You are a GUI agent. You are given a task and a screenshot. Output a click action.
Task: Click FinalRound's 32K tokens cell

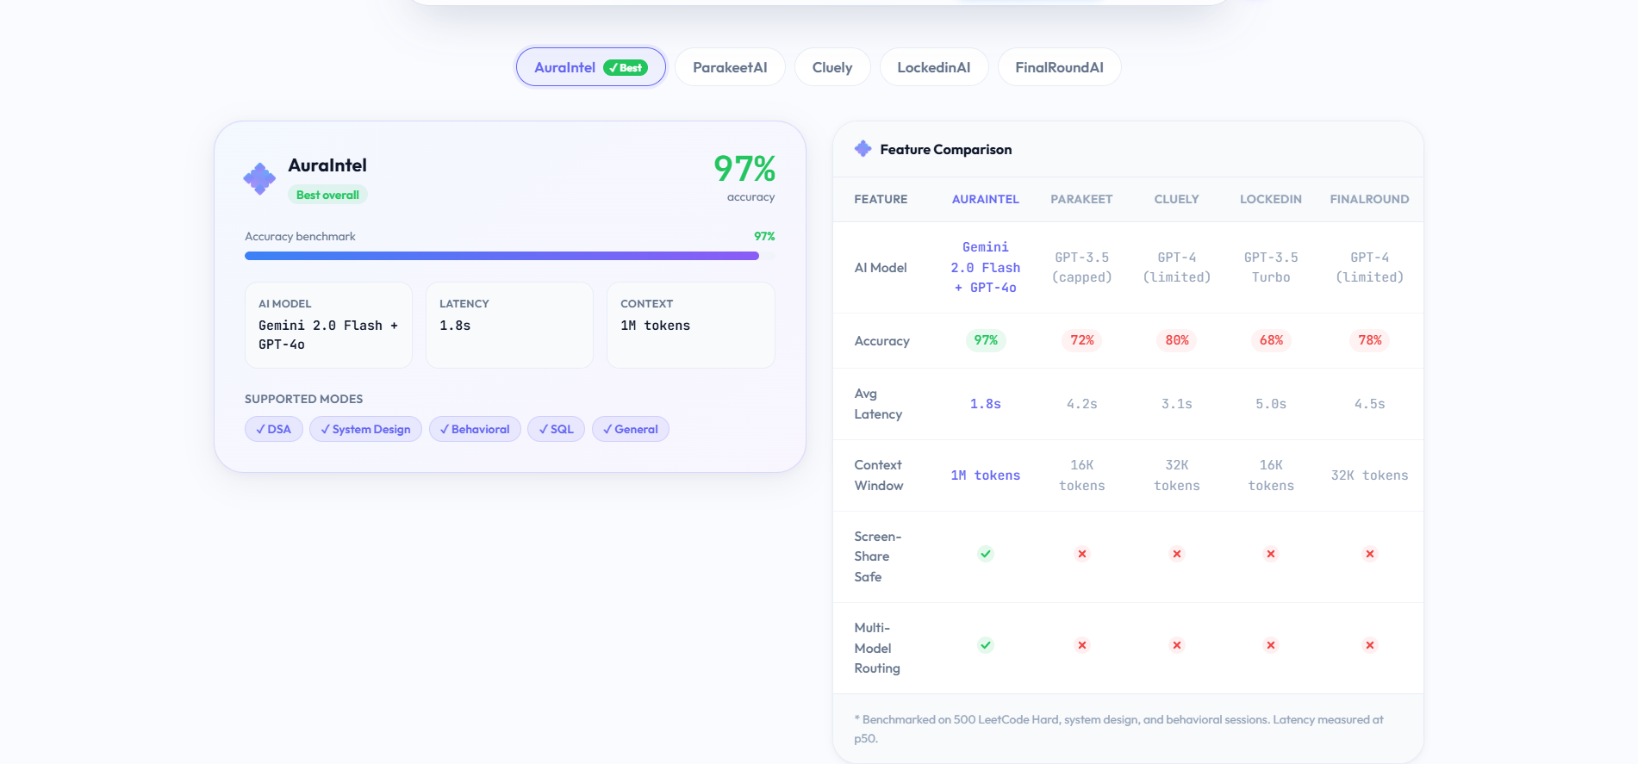coord(1370,475)
